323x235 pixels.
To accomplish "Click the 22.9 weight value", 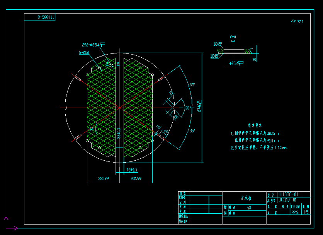I will pyautogui.click(x=295, y=212).
